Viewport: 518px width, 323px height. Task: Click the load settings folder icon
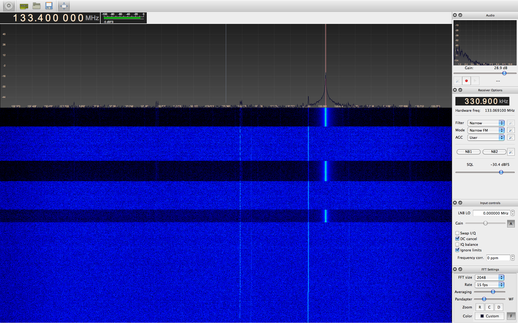[36, 6]
